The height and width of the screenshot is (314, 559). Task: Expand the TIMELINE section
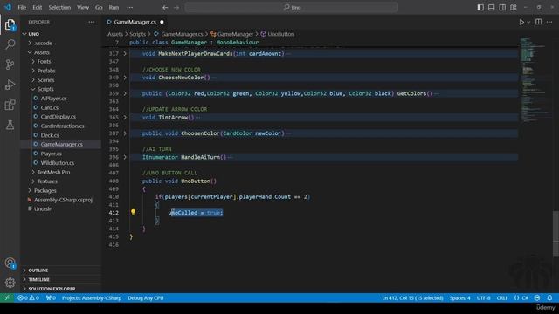tap(60, 279)
